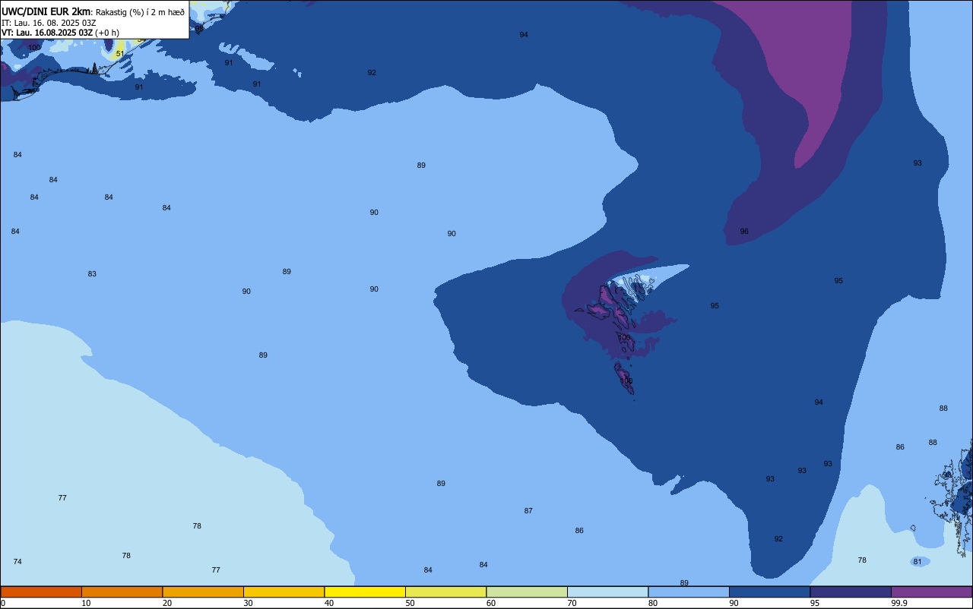Viewport: 973px width, 609px height.
Task: Click the dark orange 0–10 legend swatch
Action: [41, 592]
